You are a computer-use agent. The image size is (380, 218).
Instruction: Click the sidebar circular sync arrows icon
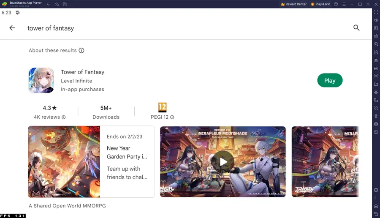coord(376,52)
